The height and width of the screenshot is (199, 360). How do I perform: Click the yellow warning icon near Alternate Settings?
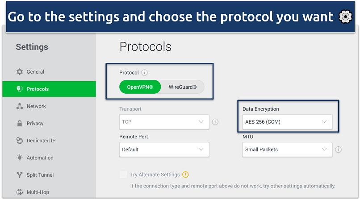click(x=186, y=174)
